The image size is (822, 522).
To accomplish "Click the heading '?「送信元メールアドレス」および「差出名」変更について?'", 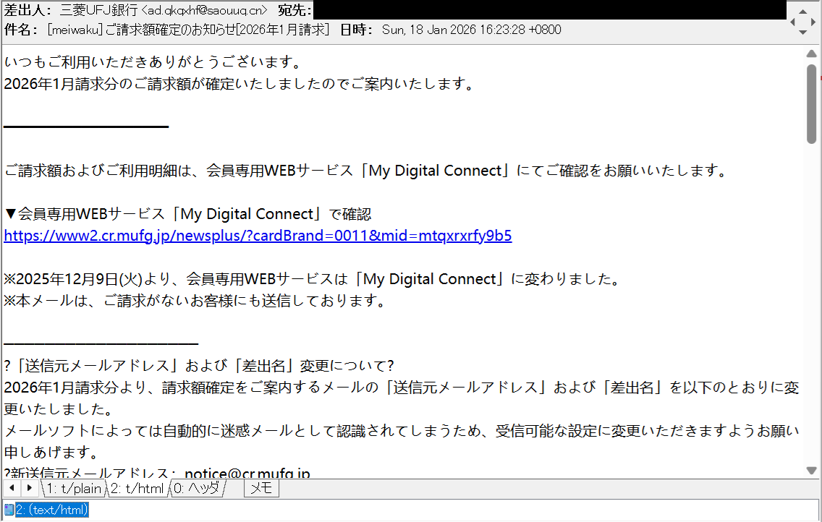I will (x=199, y=365).
